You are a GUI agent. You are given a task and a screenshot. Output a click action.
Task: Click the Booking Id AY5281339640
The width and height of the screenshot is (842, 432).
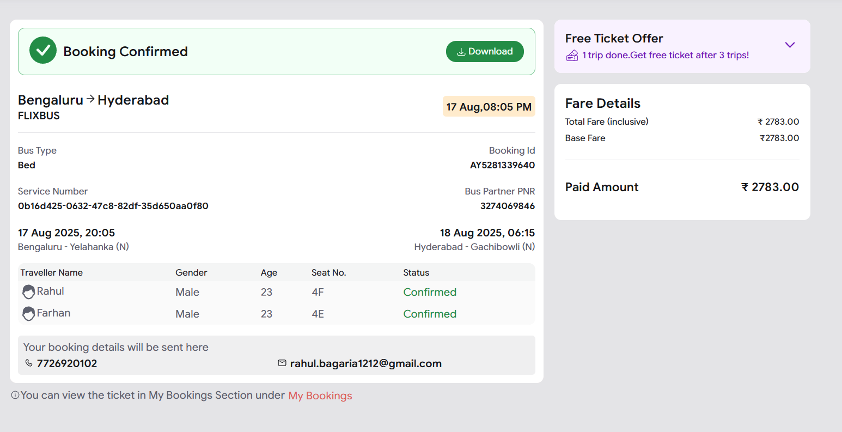[x=502, y=165]
